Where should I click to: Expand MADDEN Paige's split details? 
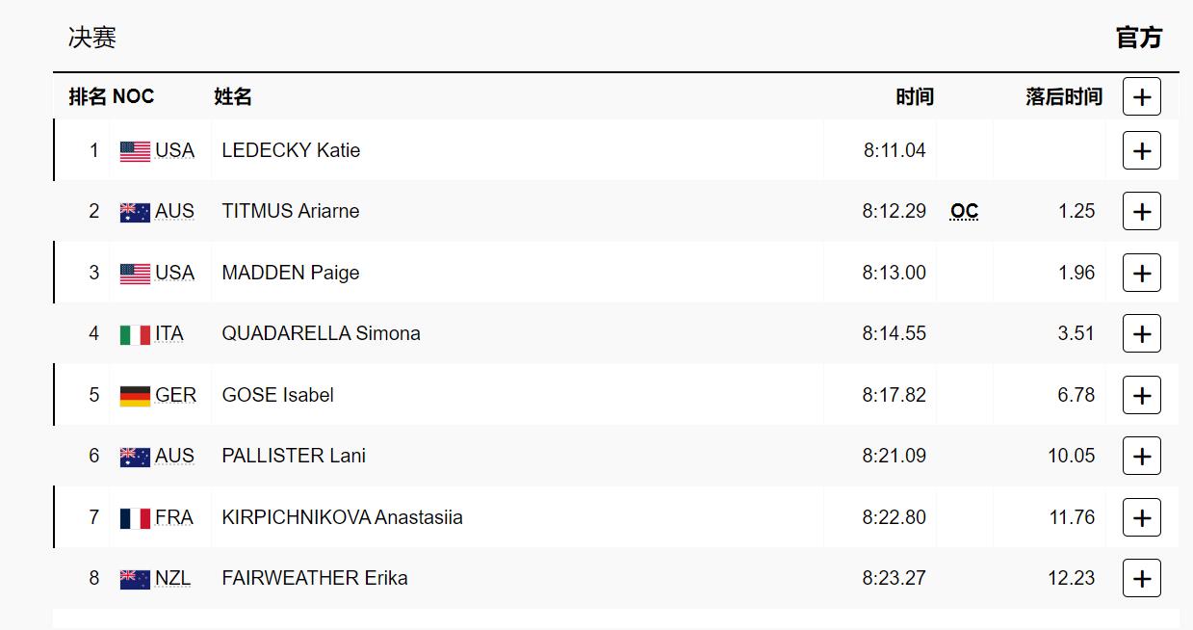tap(1141, 273)
